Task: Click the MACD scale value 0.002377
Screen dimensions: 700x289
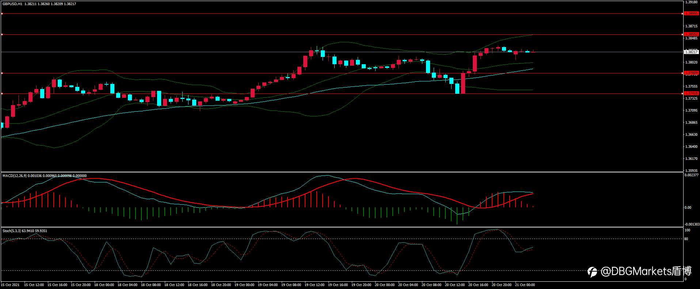Action: (x=691, y=175)
